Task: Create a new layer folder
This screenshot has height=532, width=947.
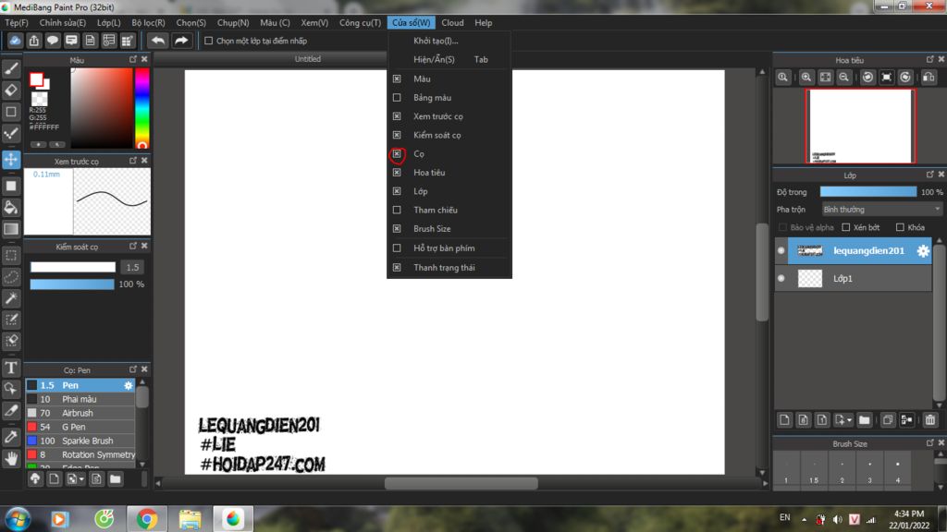Action: click(865, 420)
